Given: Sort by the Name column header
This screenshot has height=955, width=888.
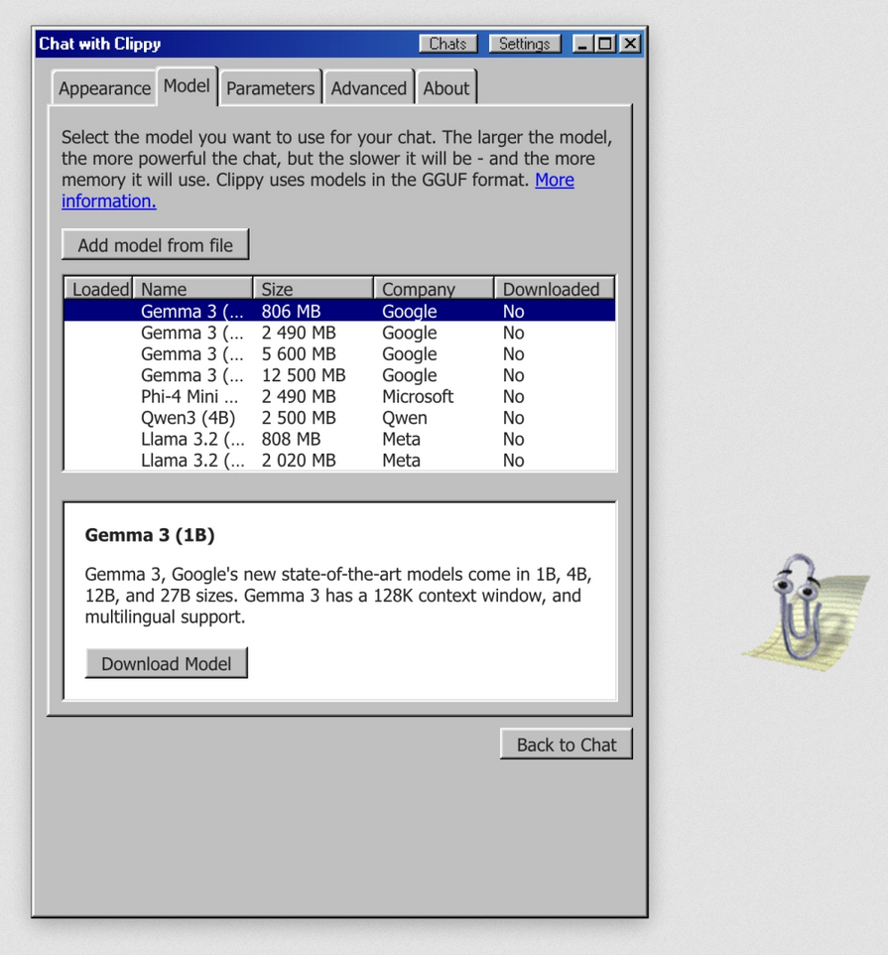Looking at the screenshot, I should pyautogui.click(x=192, y=289).
